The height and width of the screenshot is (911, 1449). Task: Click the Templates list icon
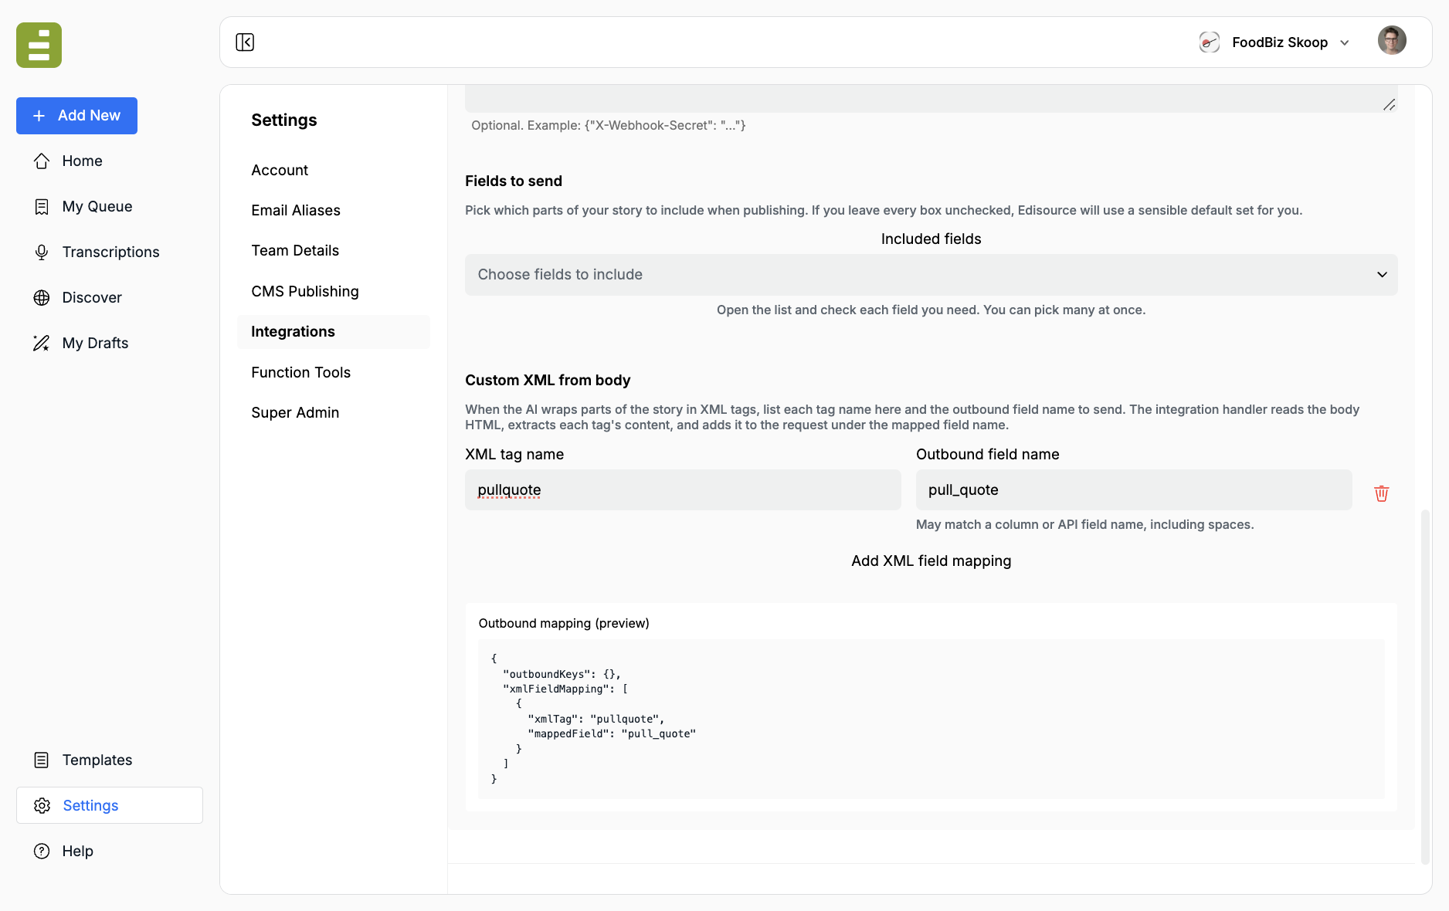(x=42, y=760)
